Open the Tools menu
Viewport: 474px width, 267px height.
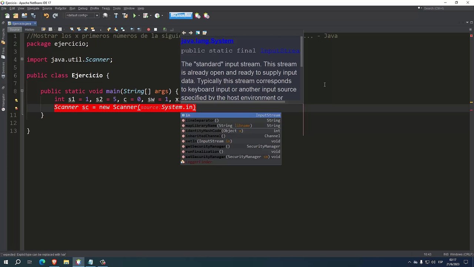(x=117, y=8)
